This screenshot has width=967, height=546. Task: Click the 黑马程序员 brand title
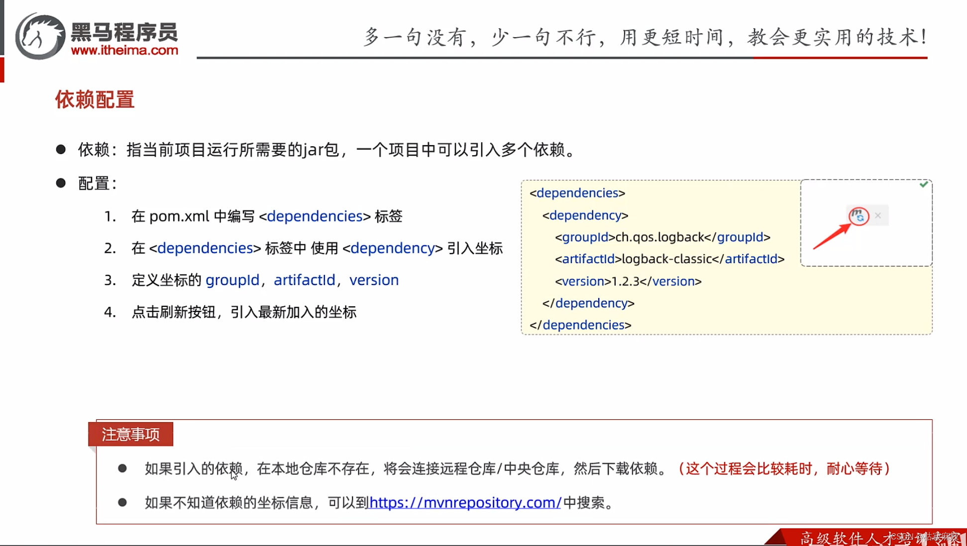tap(124, 32)
